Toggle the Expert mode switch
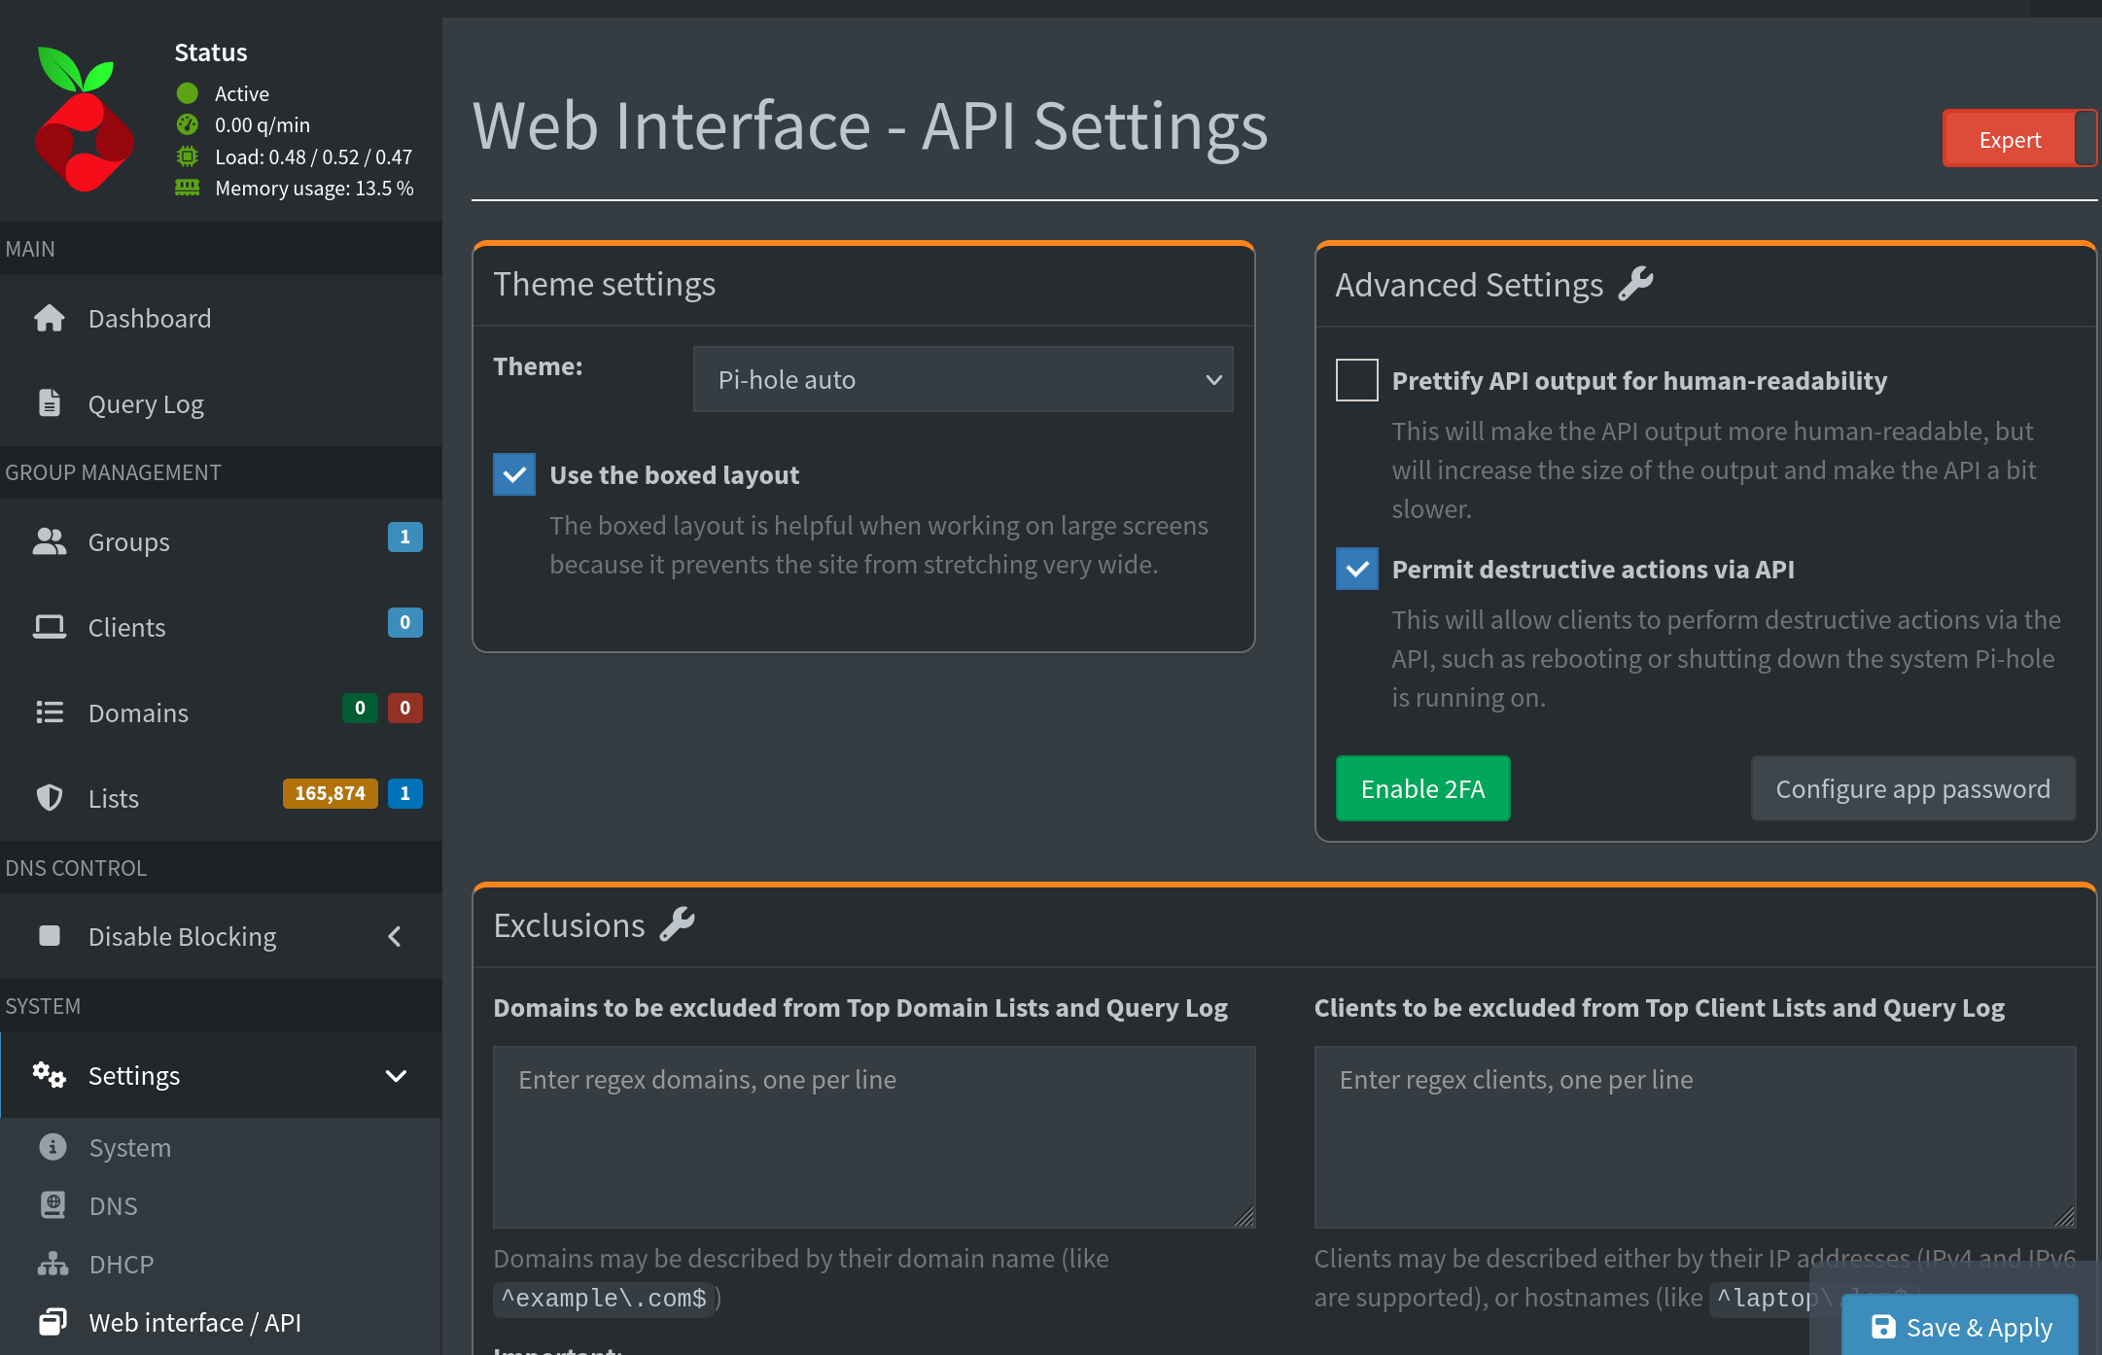 [x=2018, y=139]
